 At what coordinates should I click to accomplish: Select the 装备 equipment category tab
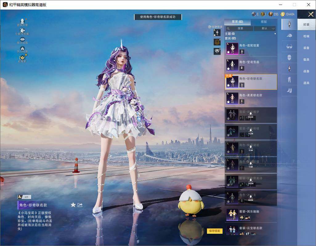pyautogui.click(x=306, y=48)
